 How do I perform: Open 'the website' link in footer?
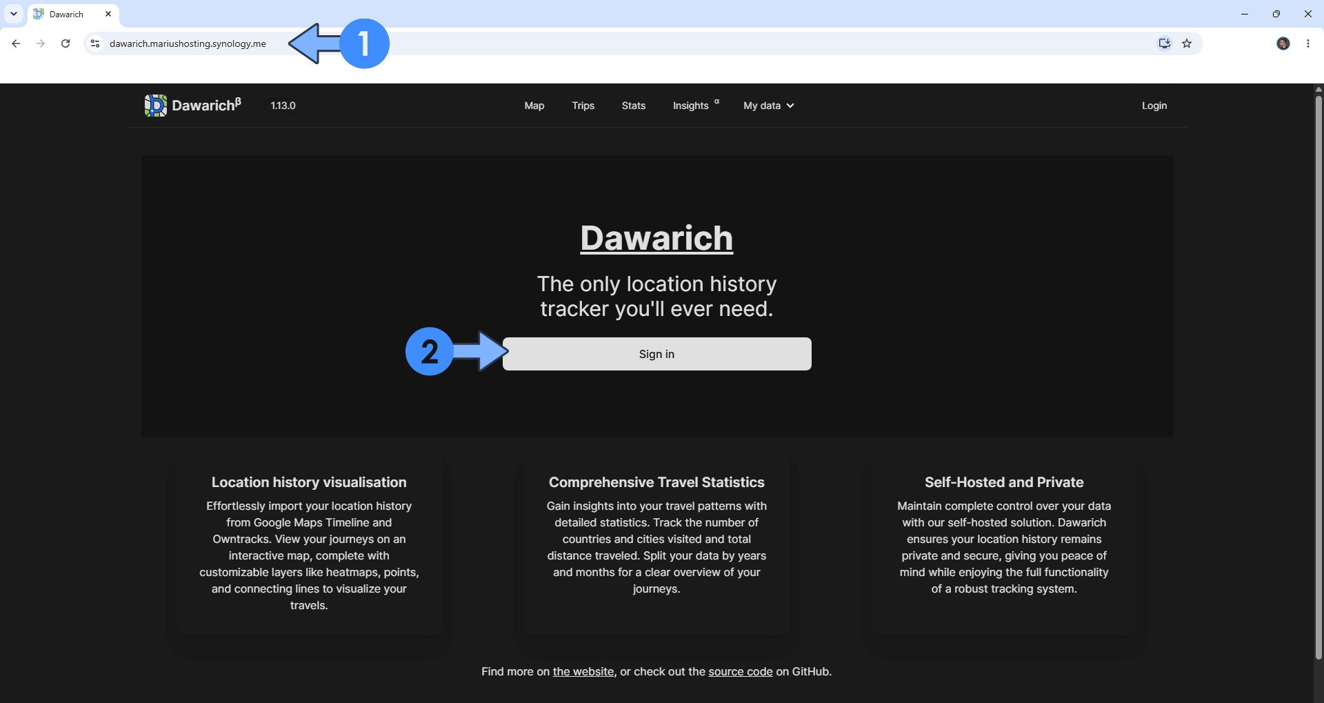pos(583,671)
